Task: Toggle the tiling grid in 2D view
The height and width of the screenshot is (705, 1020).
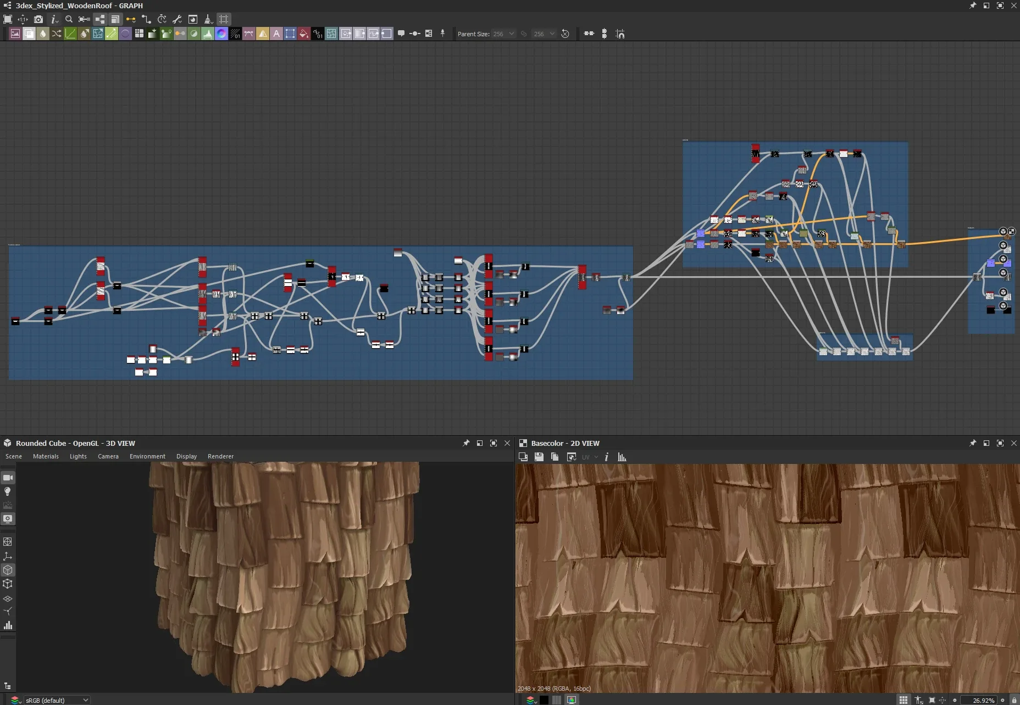Action: tap(903, 700)
